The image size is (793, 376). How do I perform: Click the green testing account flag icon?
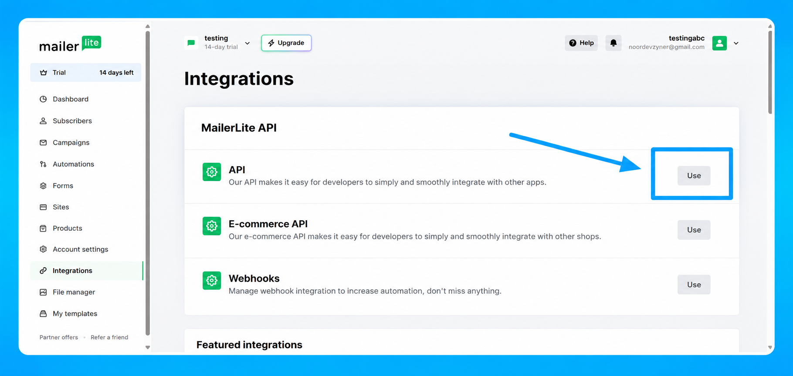(191, 43)
